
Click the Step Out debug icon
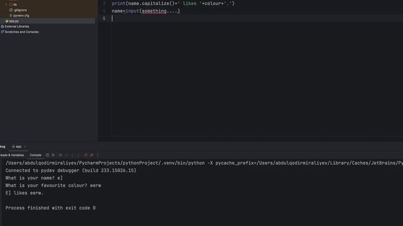78,155
